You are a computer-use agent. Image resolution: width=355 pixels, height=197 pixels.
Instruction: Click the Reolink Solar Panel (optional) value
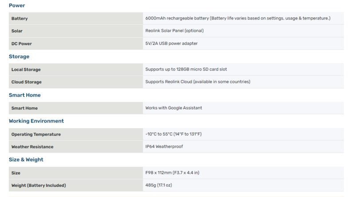tap(174, 31)
